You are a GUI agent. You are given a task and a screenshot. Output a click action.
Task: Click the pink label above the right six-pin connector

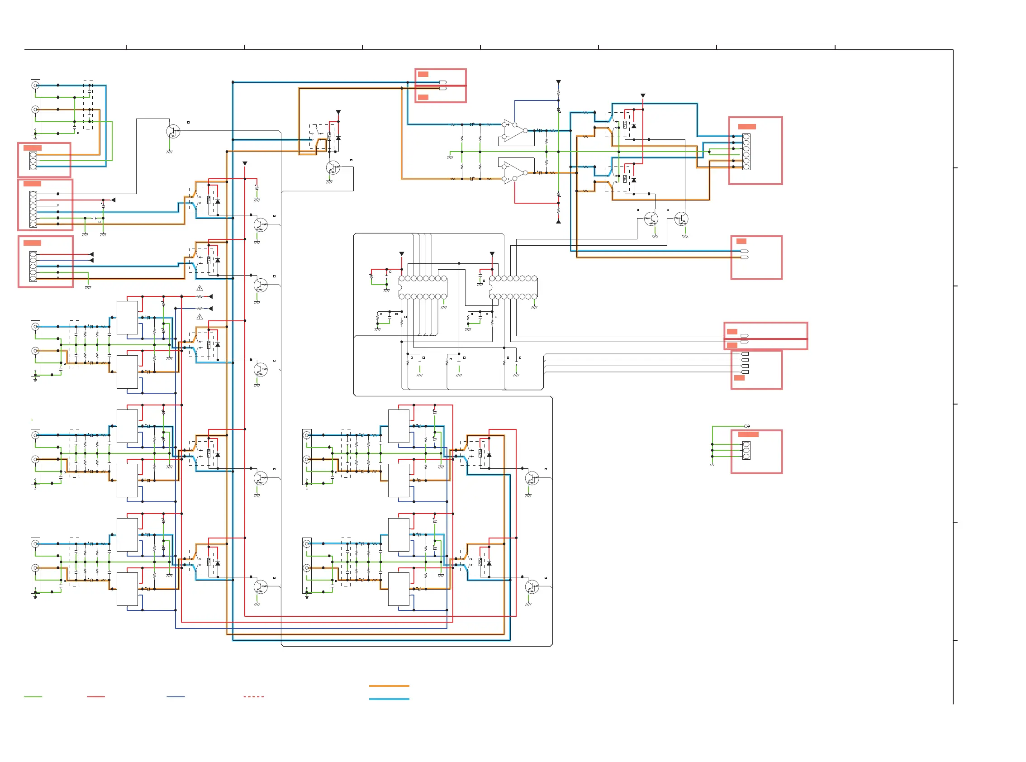click(x=747, y=126)
